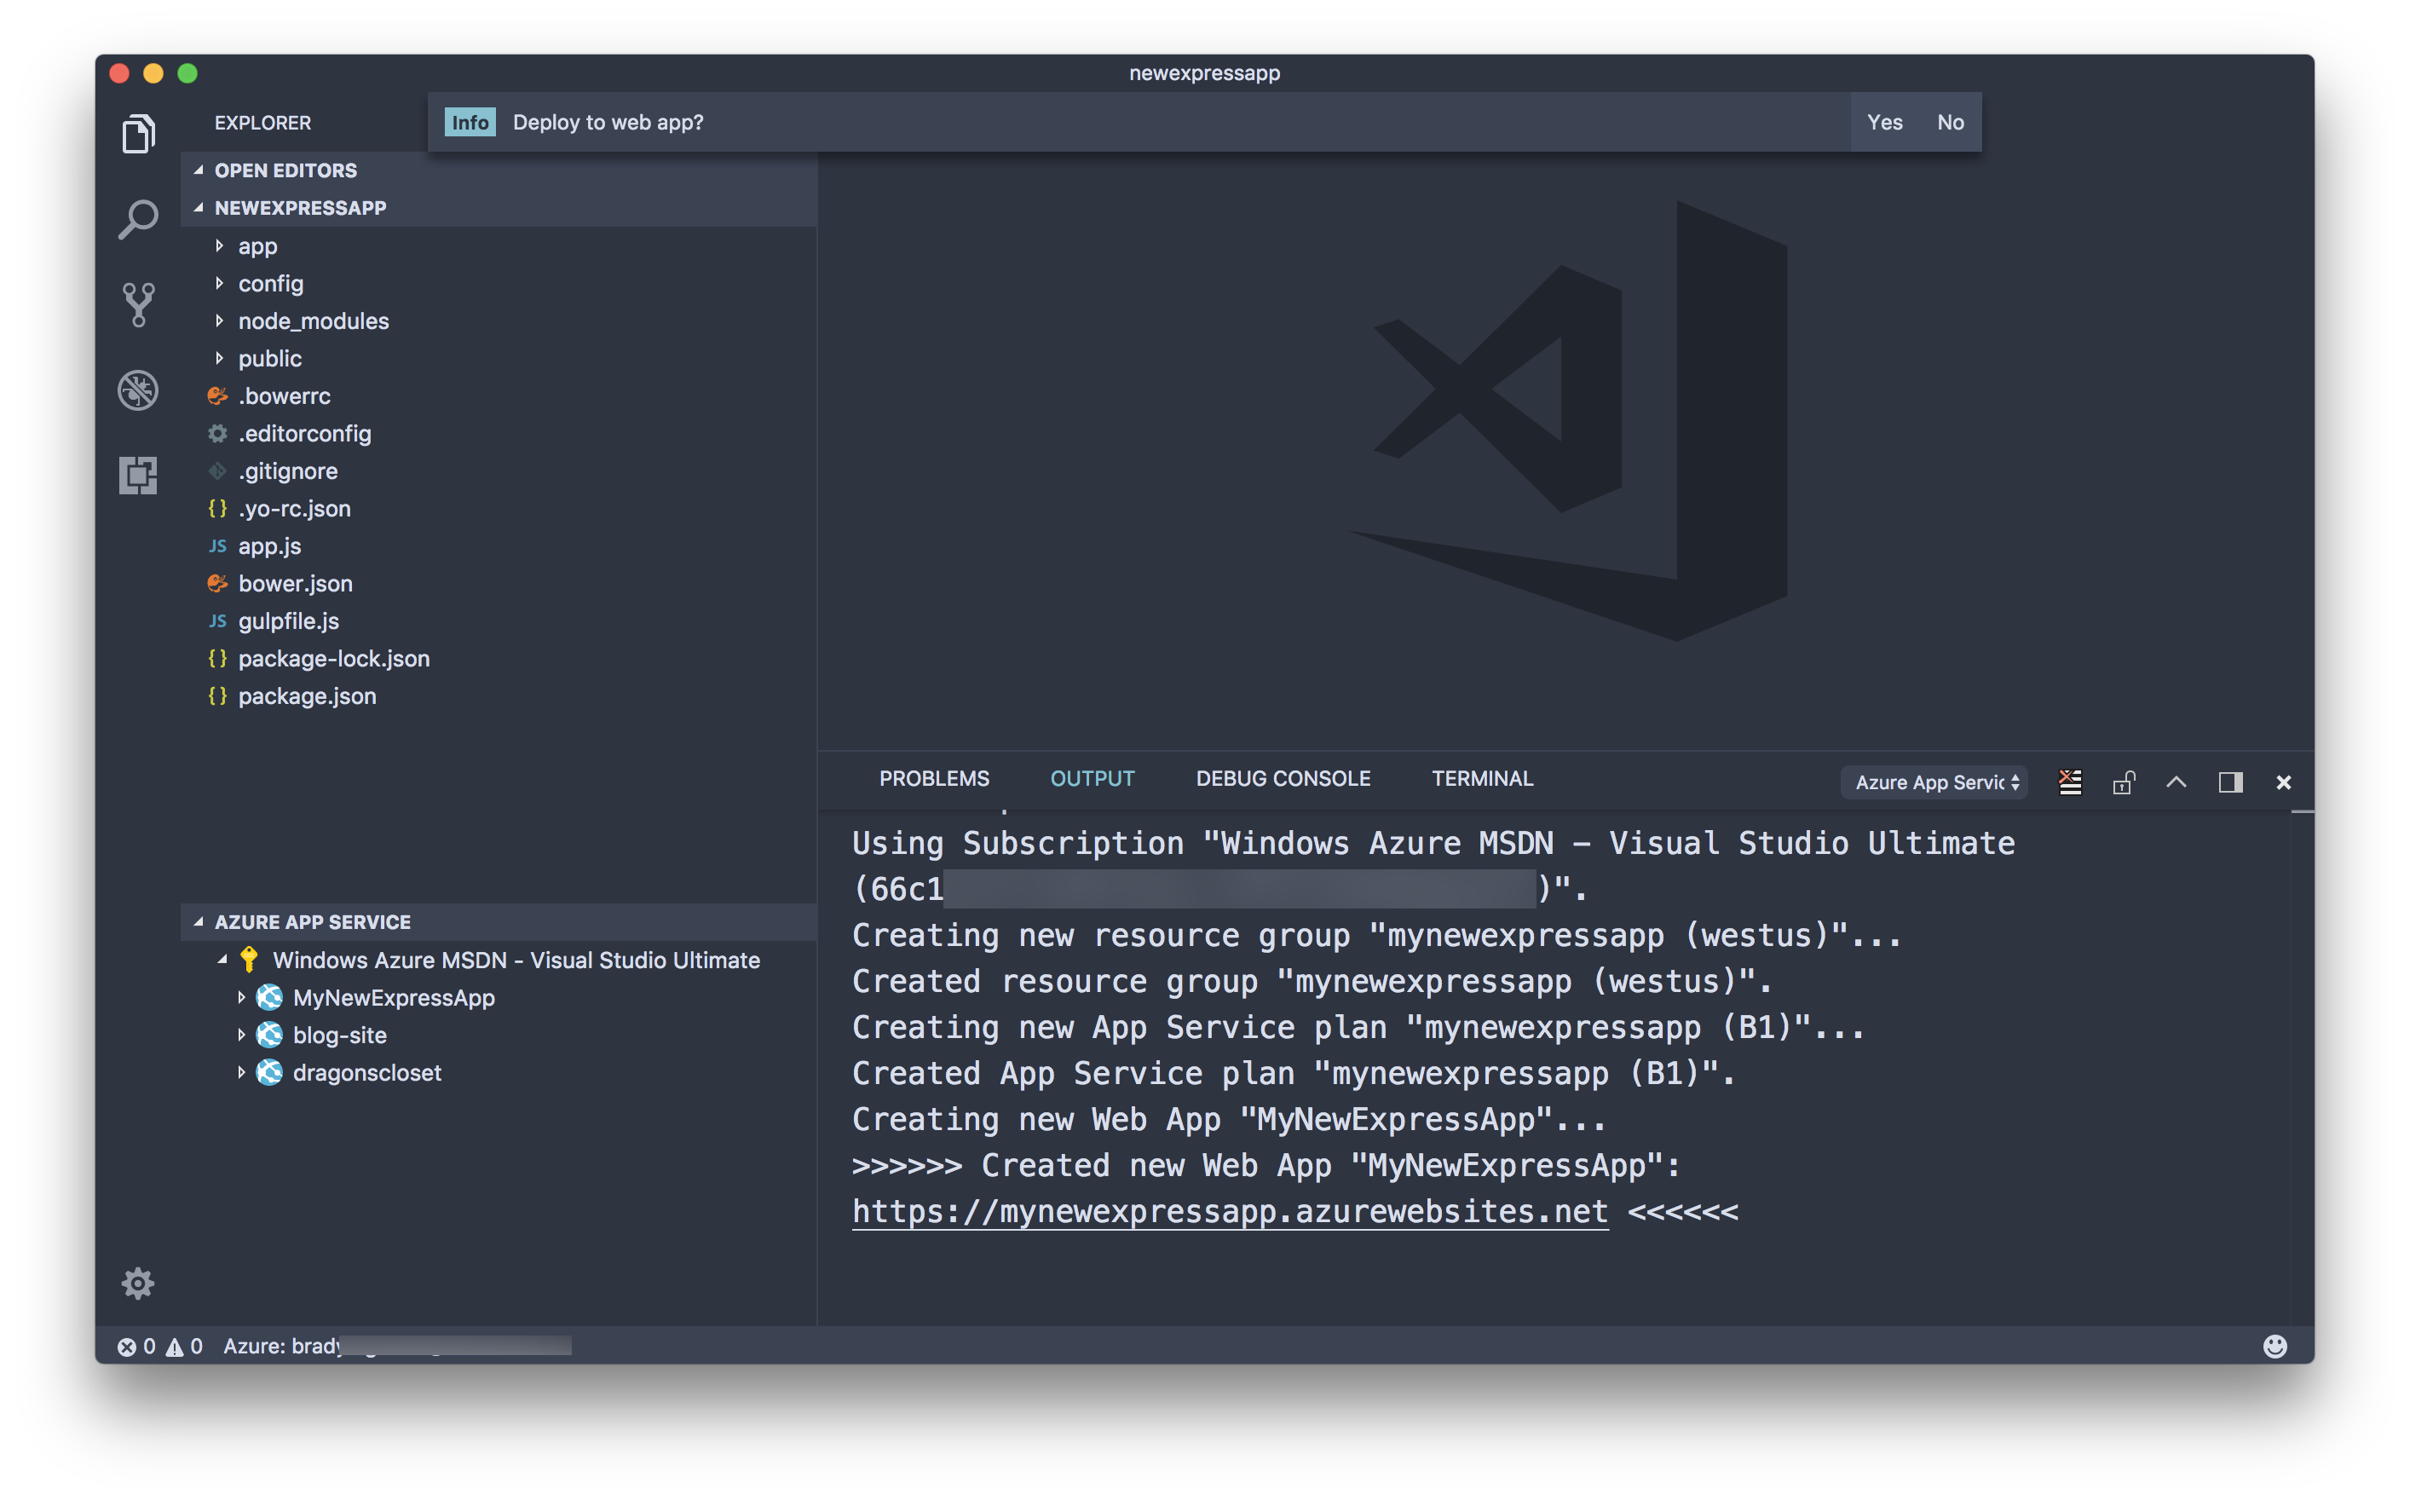The height and width of the screenshot is (1500, 2410).
Task: Click the package.json braces icon
Action: pos(217,695)
